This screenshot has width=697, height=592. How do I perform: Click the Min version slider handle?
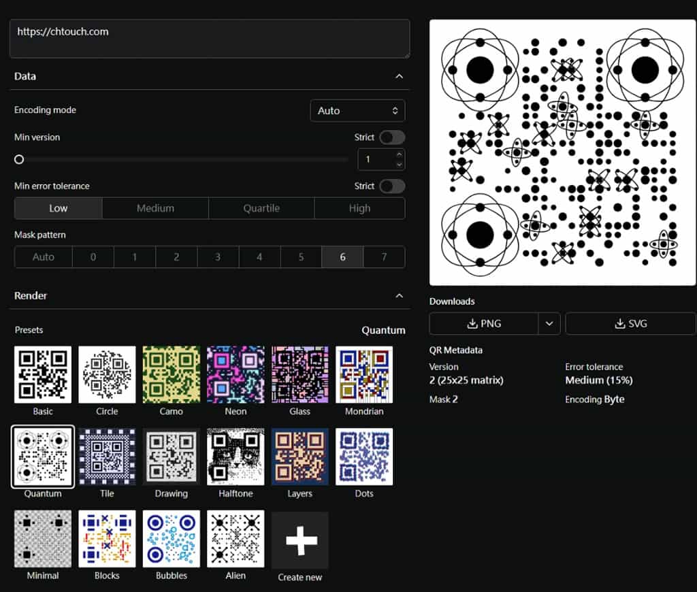point(19,159)
